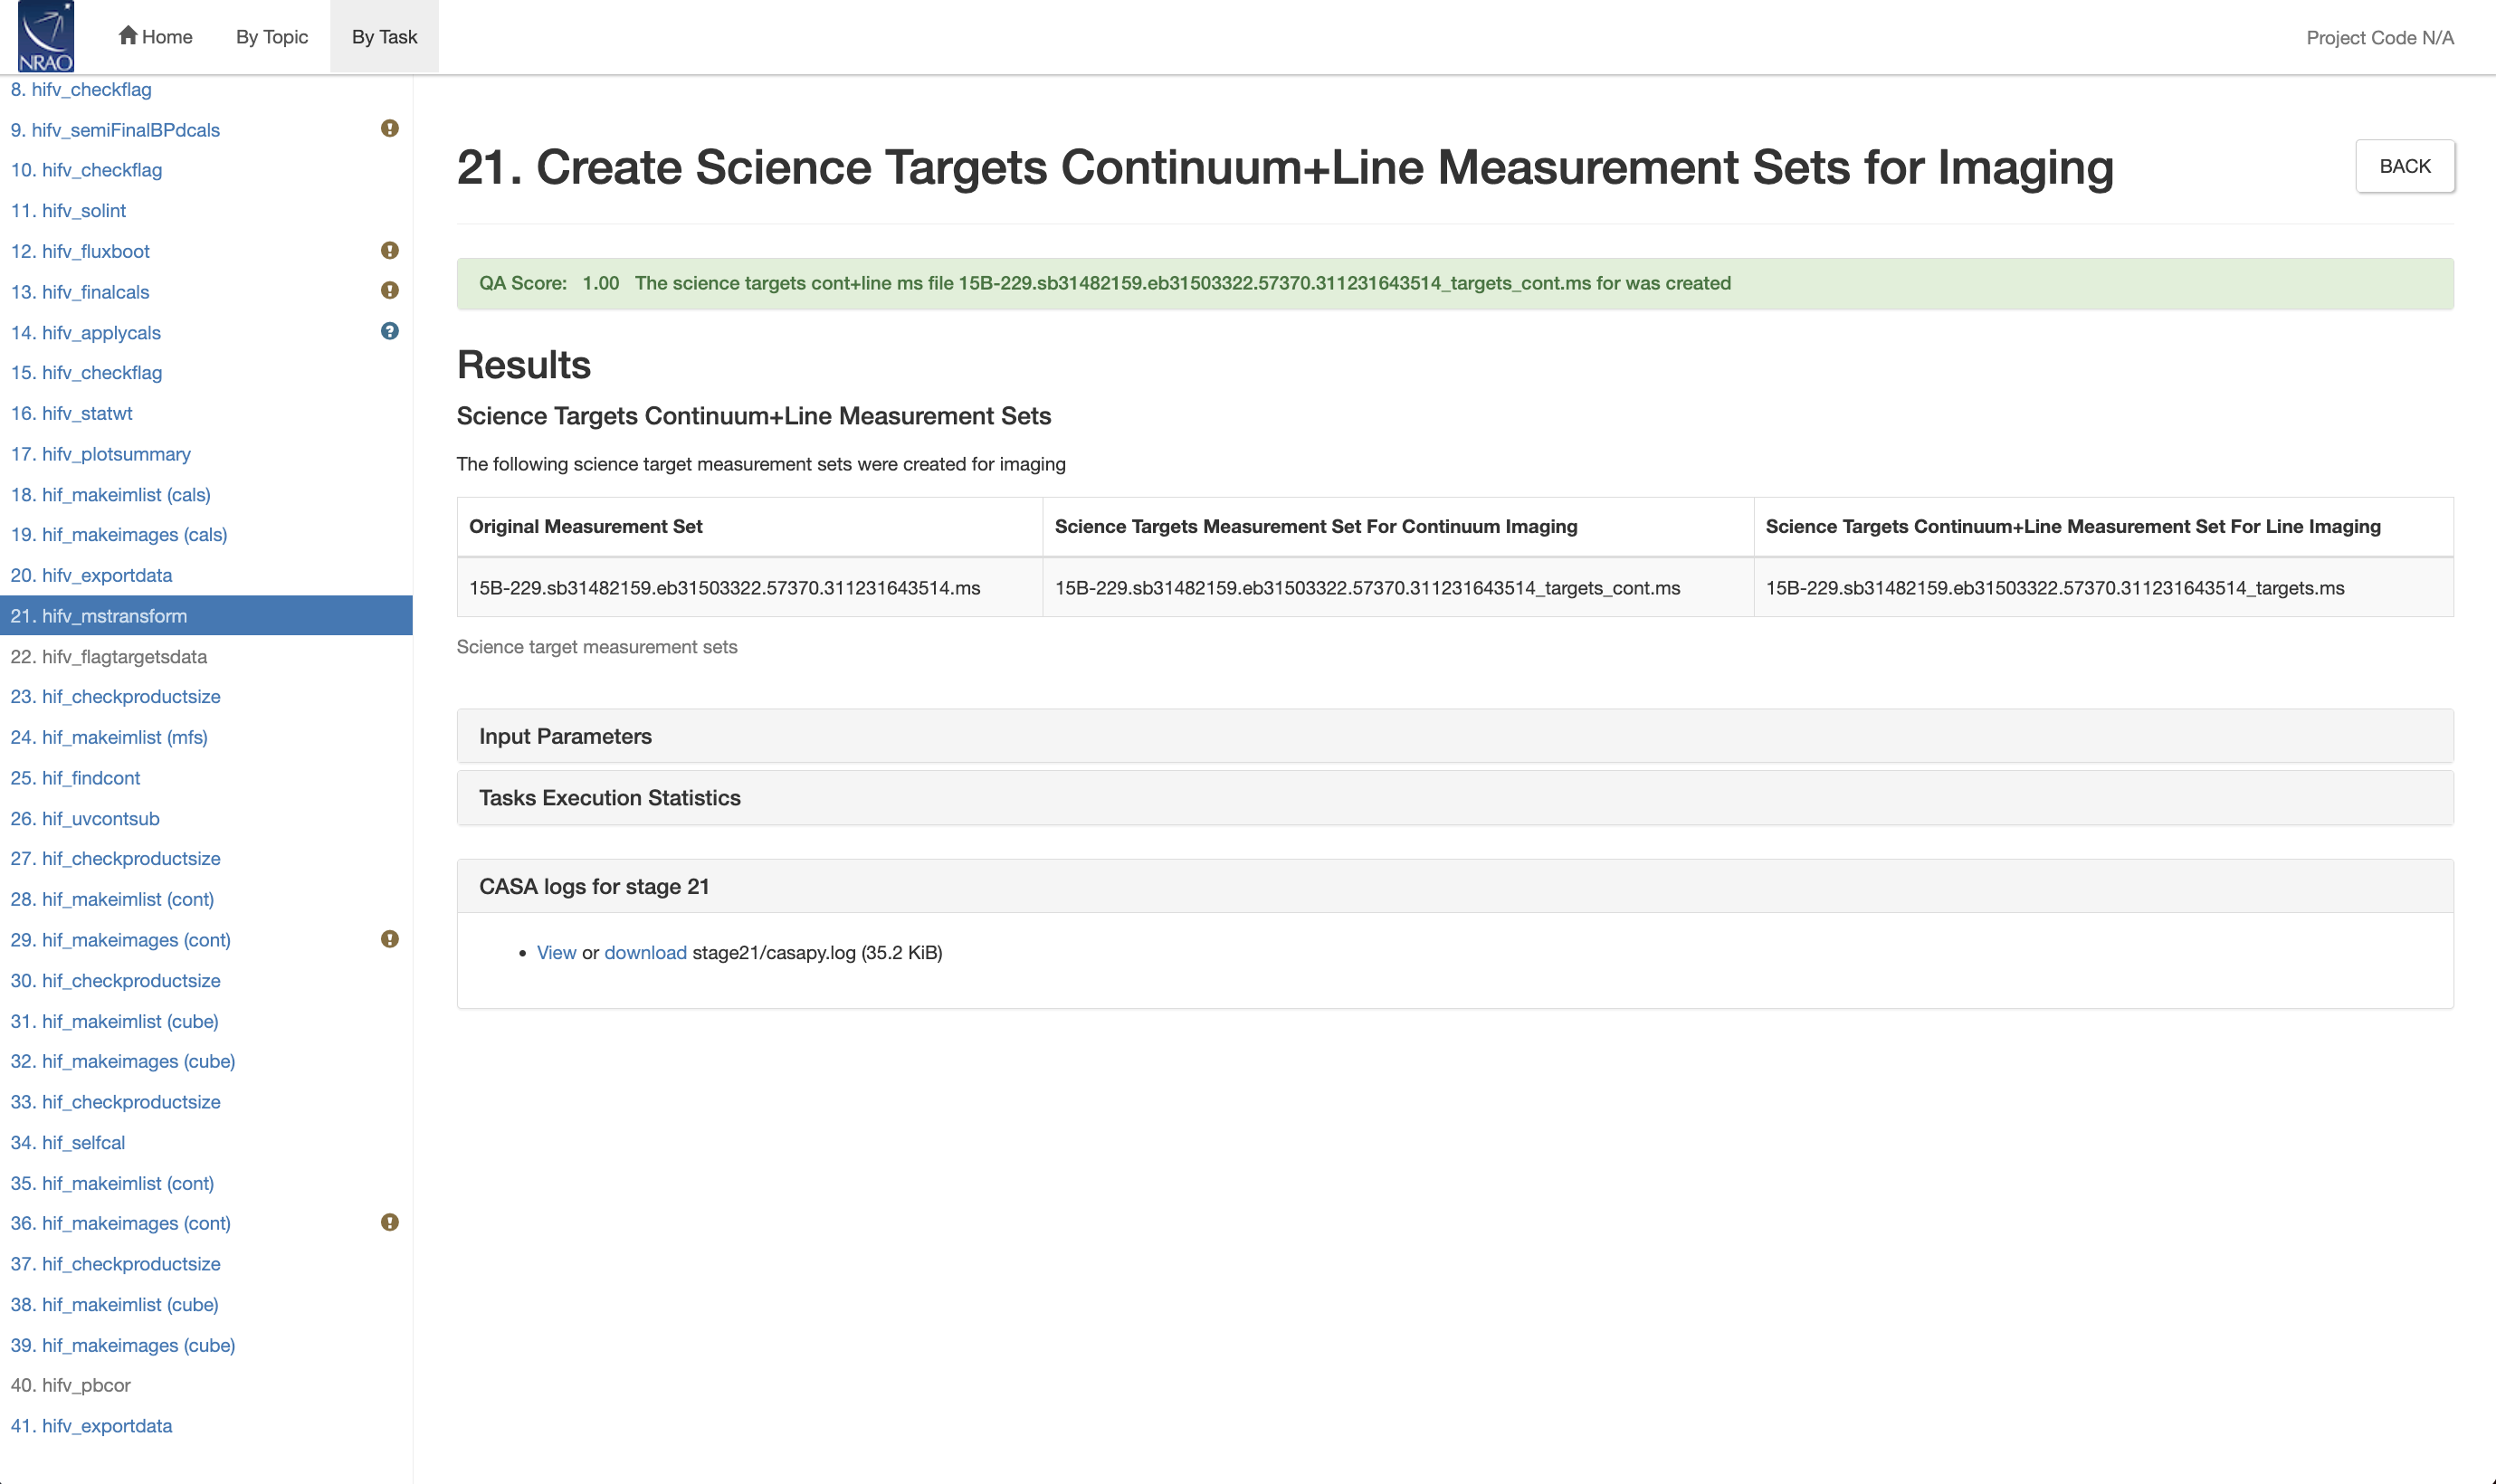Click the Project Code N/A text
The image size is (2496, 1484).
pyautogui.click(x=2379, y=37)
